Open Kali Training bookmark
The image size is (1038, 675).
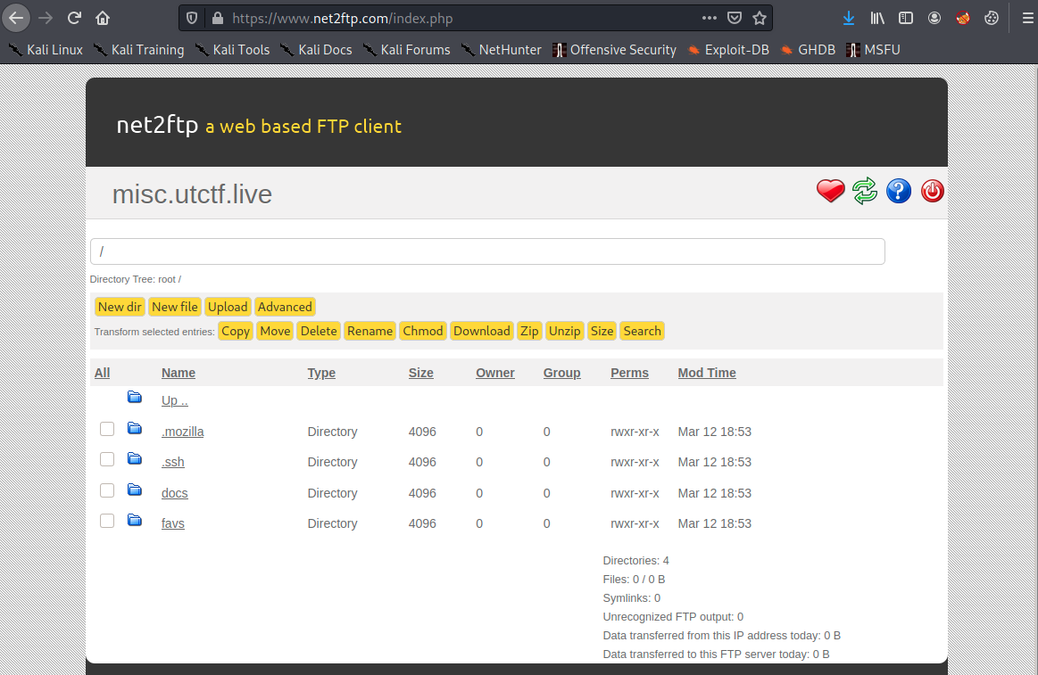pos(139,50)
